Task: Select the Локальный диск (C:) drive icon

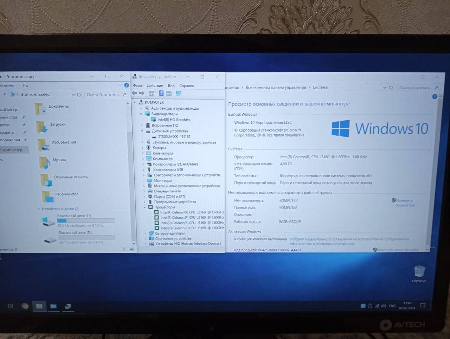Action: [x=48, y=221]
